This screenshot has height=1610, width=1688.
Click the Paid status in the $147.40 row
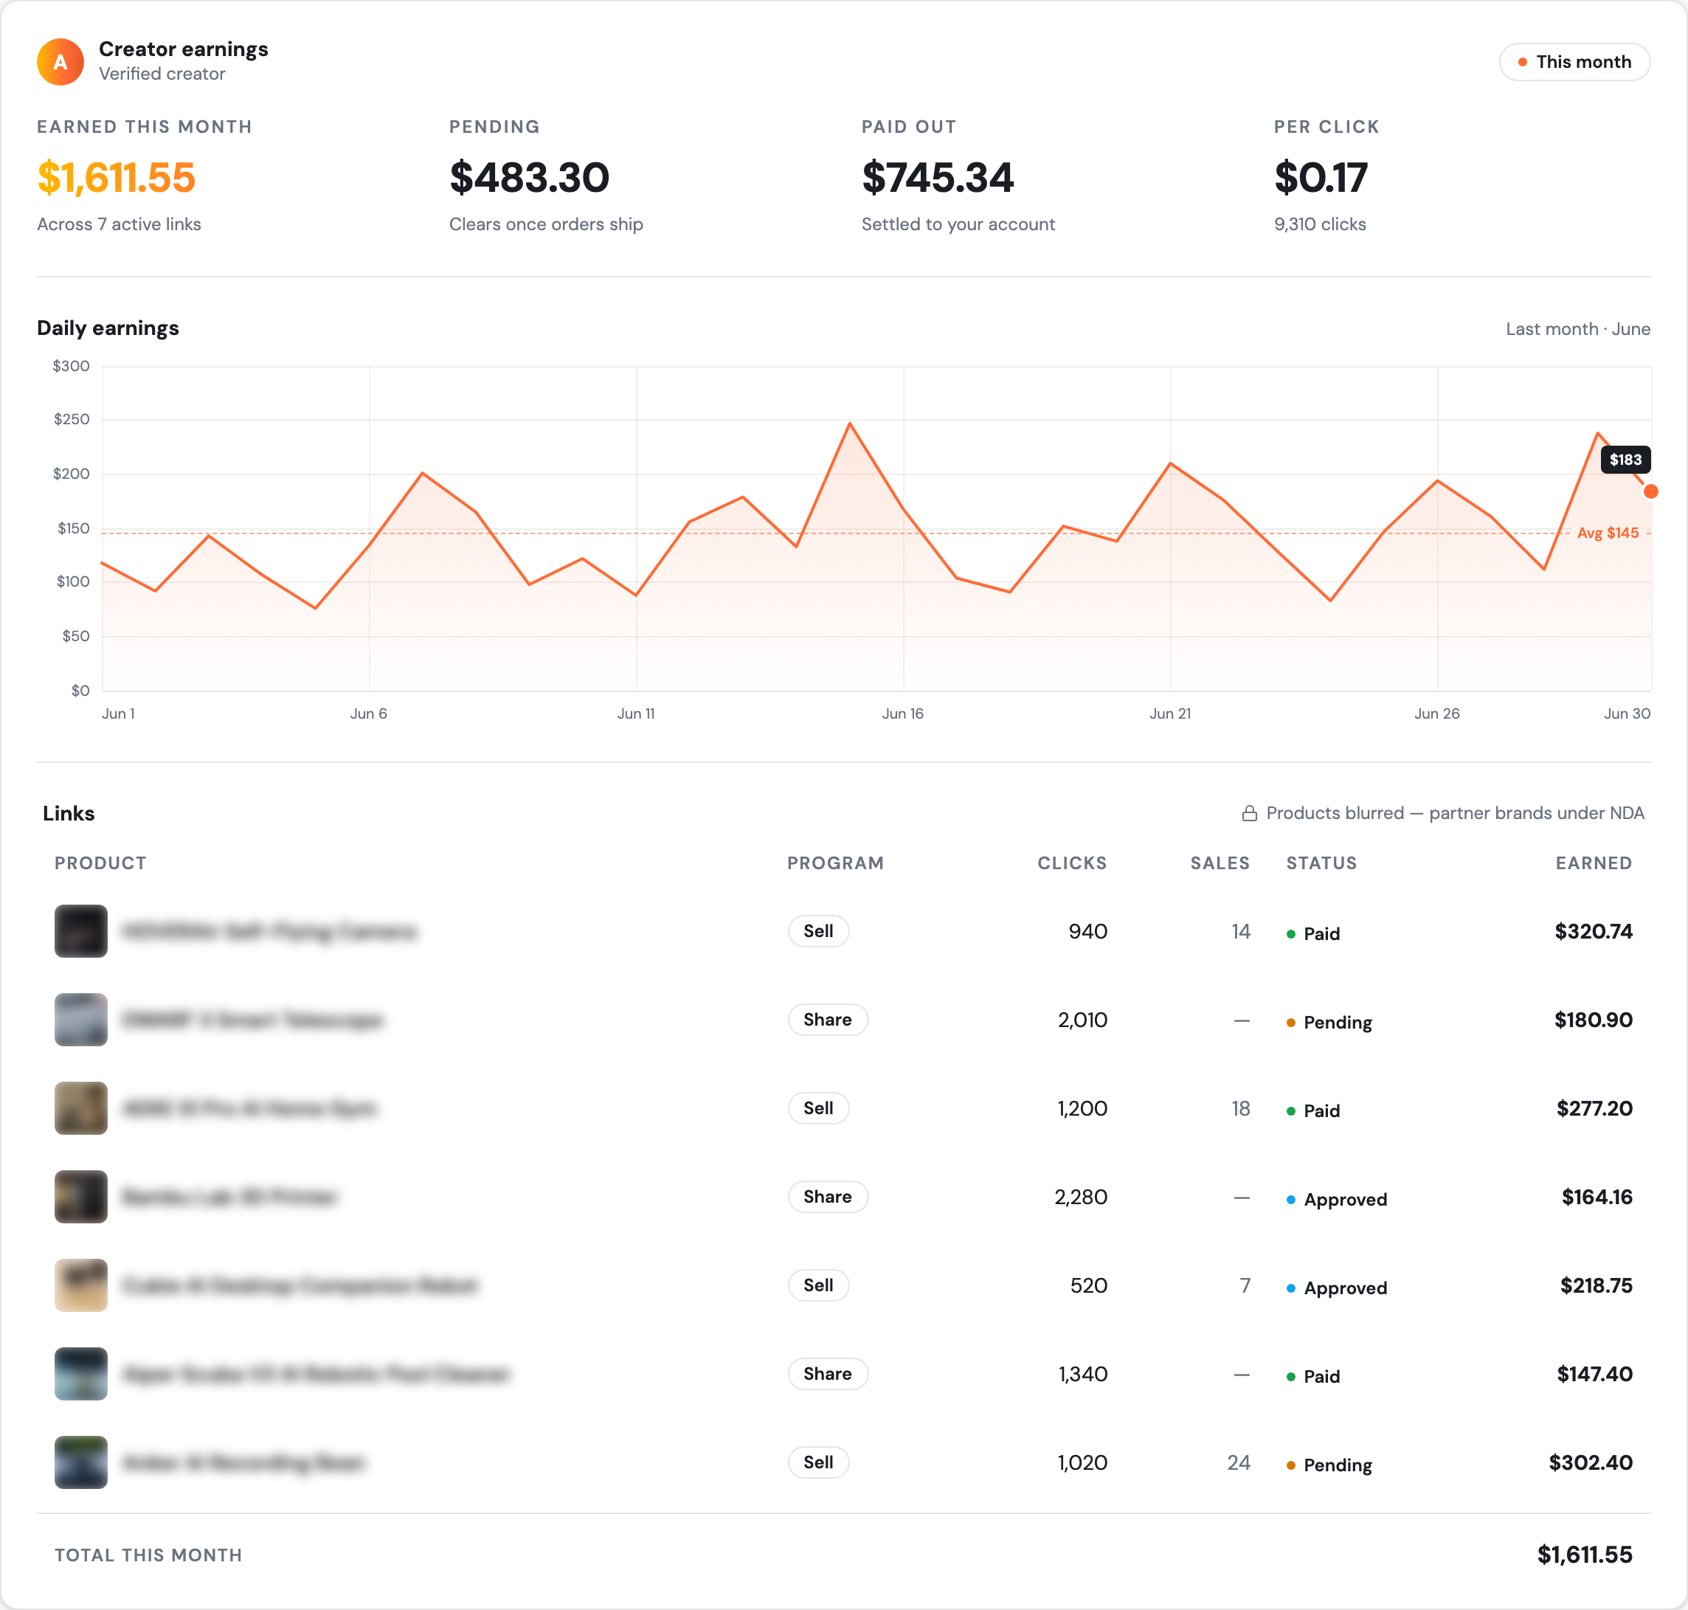[x=1313, y=1375]
